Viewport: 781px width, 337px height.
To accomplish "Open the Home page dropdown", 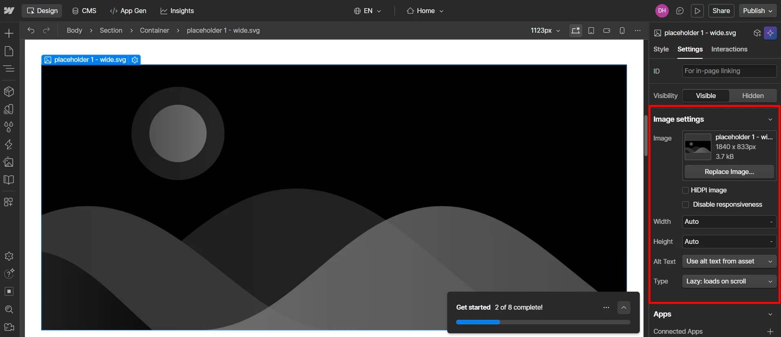I will (x=425, y=11).
